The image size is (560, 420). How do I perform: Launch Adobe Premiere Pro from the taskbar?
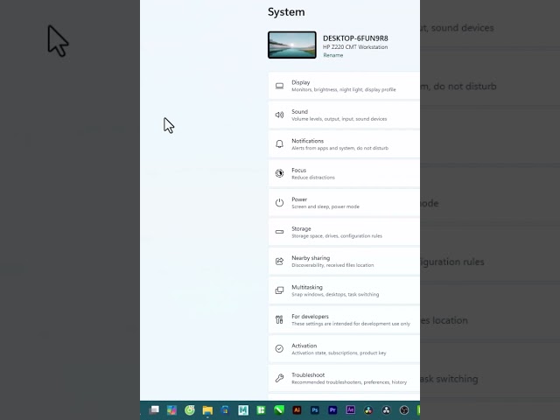(x=332, y=410)
